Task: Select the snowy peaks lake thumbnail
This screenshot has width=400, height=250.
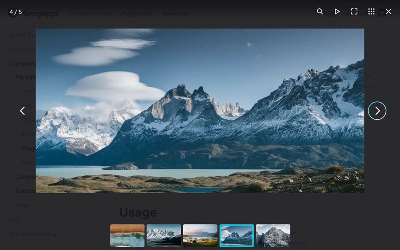Action: tap(164, 236)
